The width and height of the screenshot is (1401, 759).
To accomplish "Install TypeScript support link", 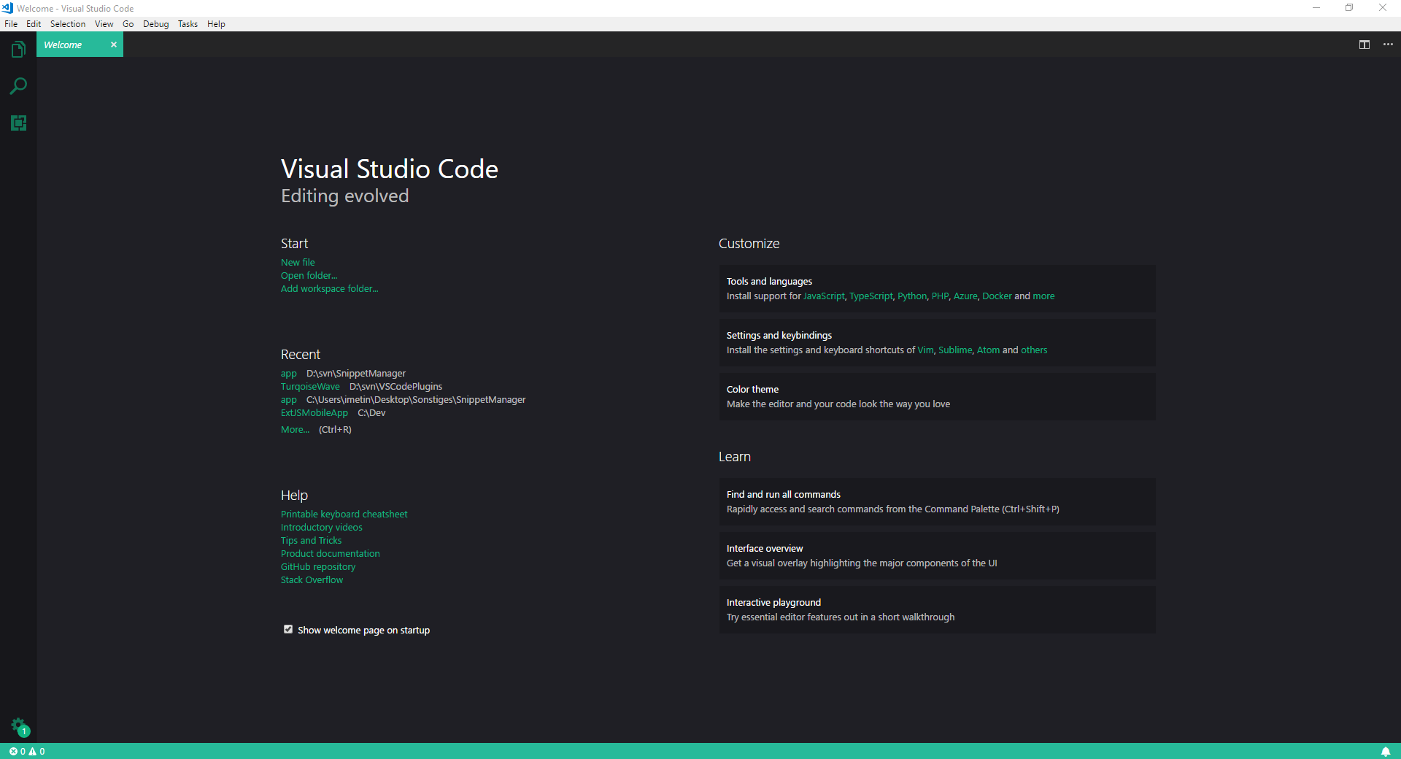I will point(871,296).
